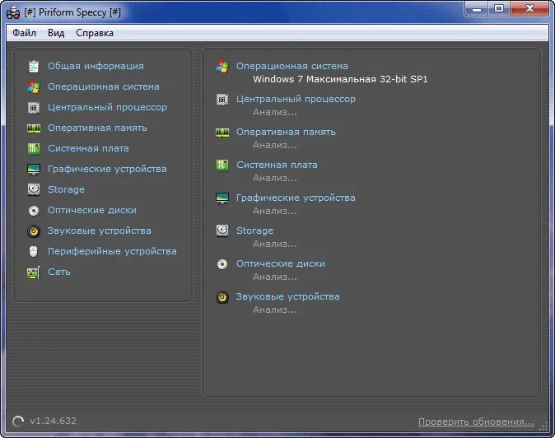Open the Справка menu
The image size is (555, 438).
pyautogui.click(x=95, y=33)
